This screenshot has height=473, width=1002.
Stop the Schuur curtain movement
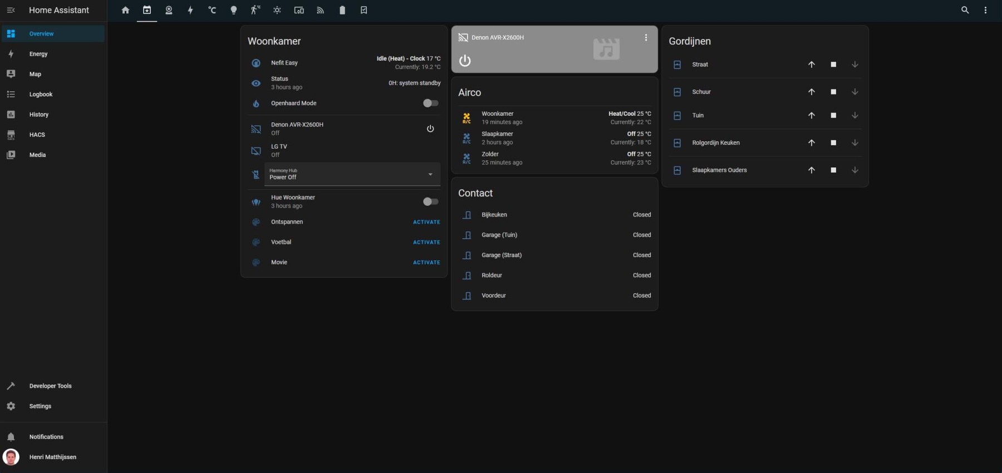(x=833, y=92)
